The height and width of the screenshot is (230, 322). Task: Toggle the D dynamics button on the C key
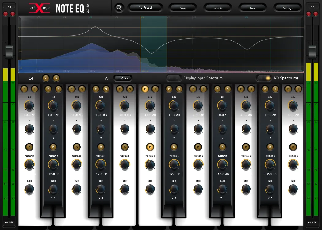click(x=29, y=147)
